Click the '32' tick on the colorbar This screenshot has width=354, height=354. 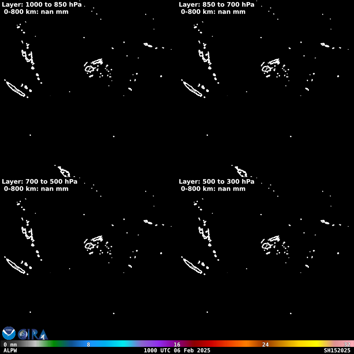click(347, 345)
